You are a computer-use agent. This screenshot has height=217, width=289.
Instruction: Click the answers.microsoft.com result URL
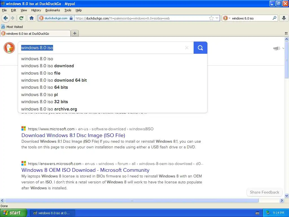click(x=115, y=164)
